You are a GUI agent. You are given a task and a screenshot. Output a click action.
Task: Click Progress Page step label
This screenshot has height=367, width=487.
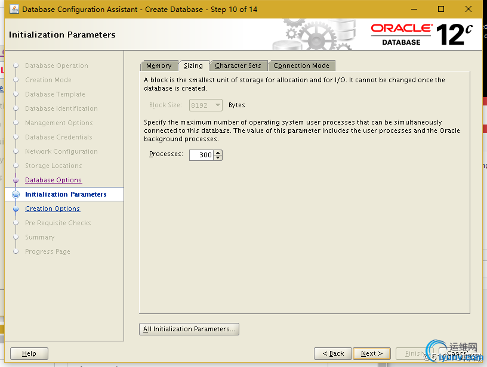coord(48,251)
